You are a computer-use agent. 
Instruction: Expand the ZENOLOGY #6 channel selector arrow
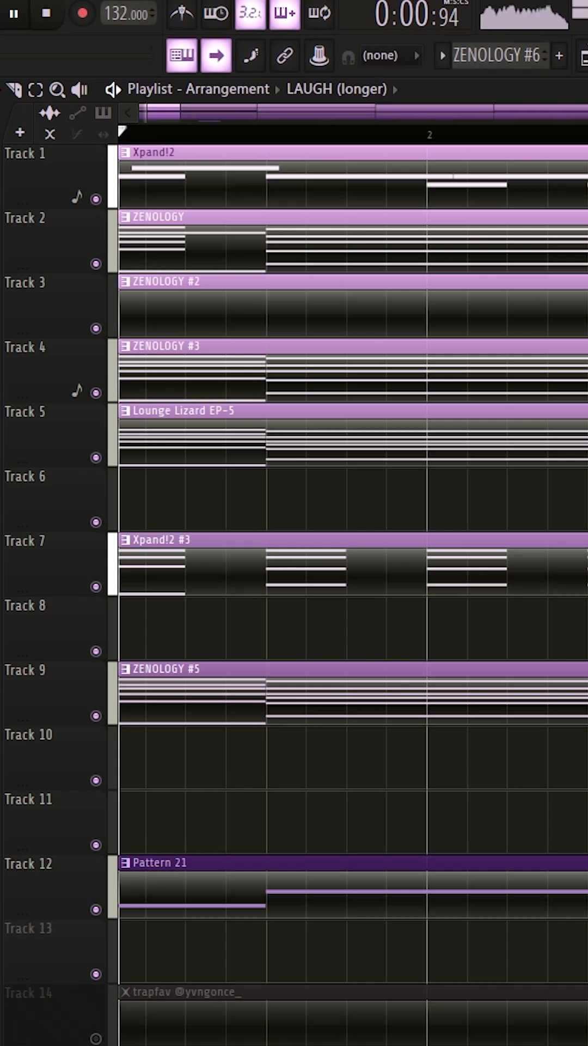click(443, 55)
